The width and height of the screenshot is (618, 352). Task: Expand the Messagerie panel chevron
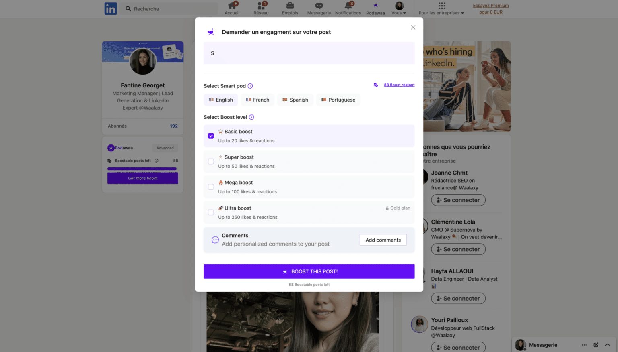coord(608,345)
